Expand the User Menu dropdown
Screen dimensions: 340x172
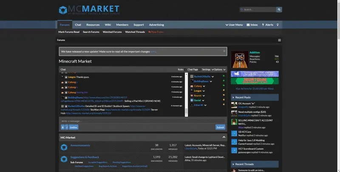[234, 25]
